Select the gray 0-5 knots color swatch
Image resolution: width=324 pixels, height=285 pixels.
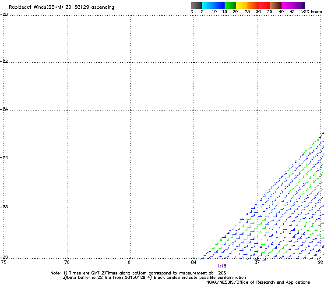click(196, 5)
